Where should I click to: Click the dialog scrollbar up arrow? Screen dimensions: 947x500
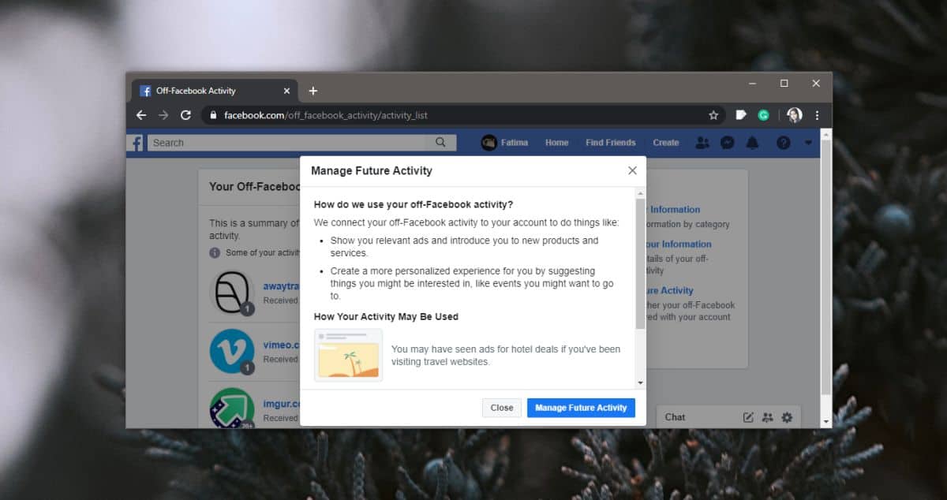pos(640,193)
